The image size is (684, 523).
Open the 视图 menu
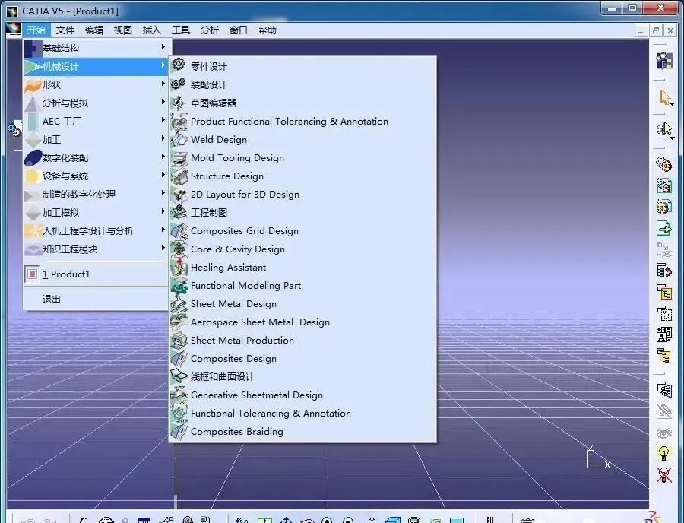coord(123,30)
